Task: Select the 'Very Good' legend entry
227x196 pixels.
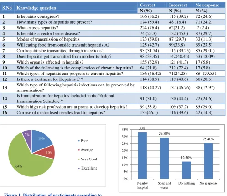Action: click(88, 159)
